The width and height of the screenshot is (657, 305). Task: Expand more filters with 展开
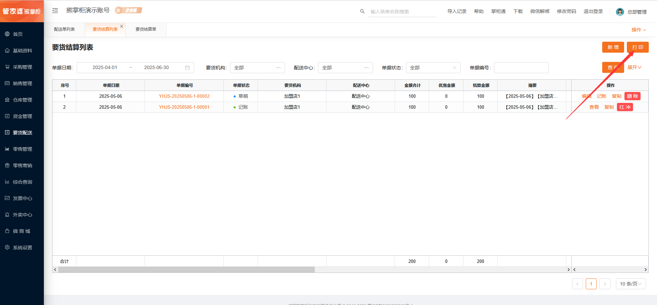(x=634, y=67)
